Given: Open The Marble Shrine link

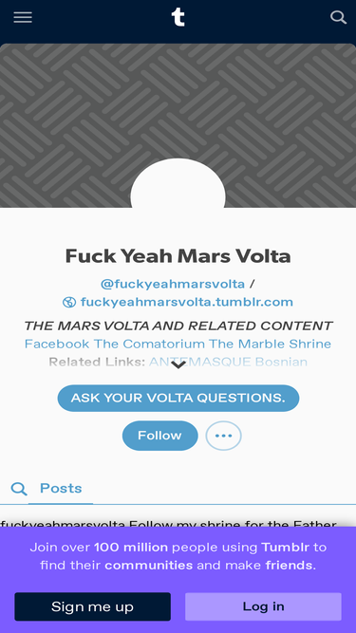Looking at the screenshot, I should [270, 344].
